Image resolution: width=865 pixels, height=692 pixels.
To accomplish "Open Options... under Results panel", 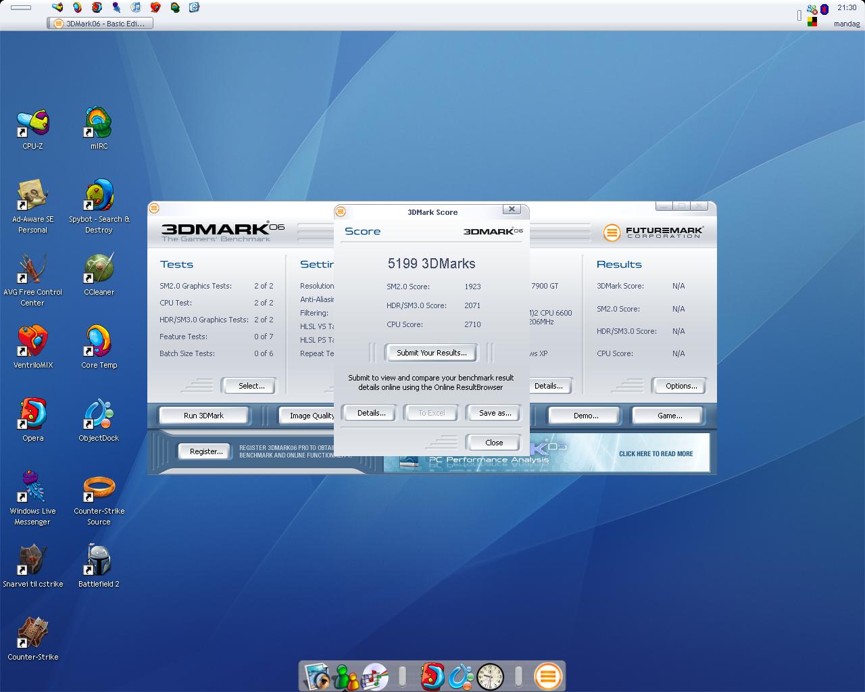I will click(x=681, y=386).
